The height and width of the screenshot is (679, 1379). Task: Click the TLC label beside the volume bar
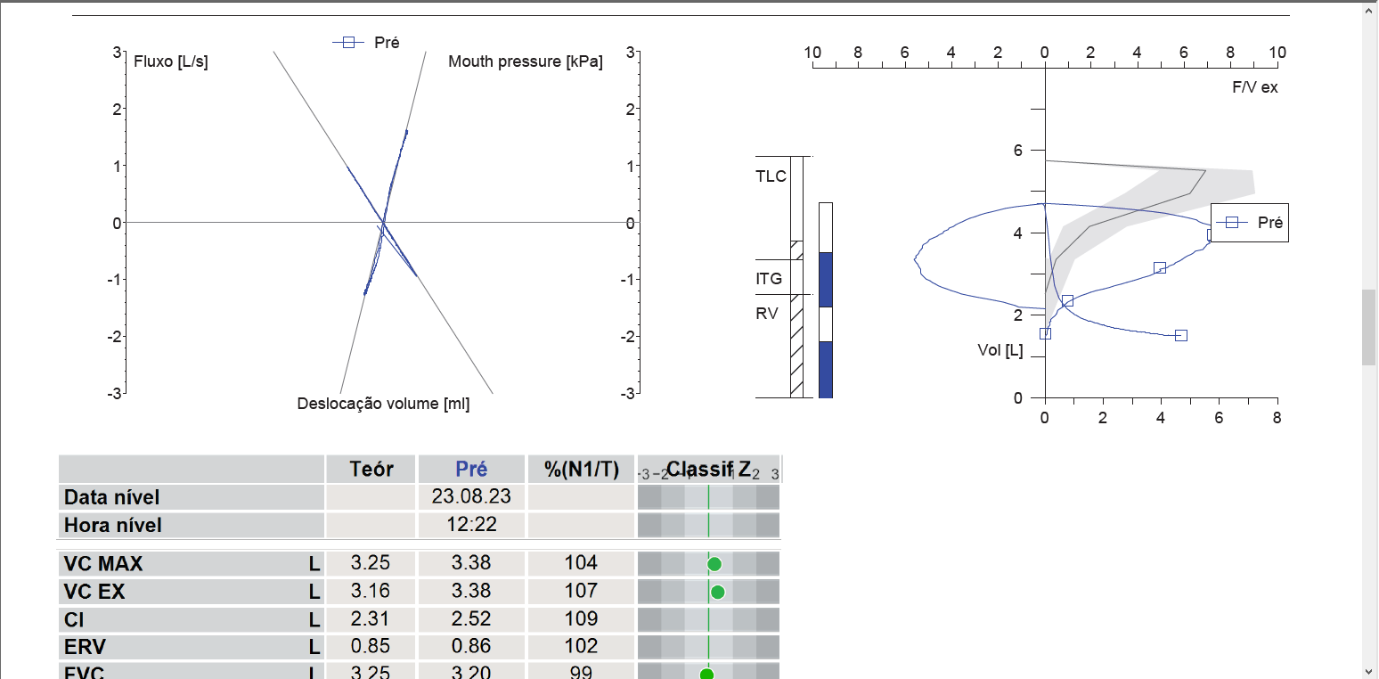pos(771,176)
